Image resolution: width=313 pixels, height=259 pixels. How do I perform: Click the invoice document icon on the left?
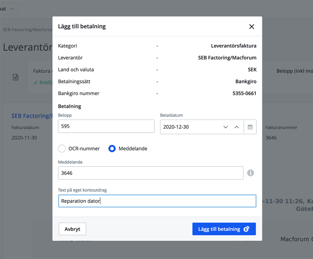(x=15, y=76)
